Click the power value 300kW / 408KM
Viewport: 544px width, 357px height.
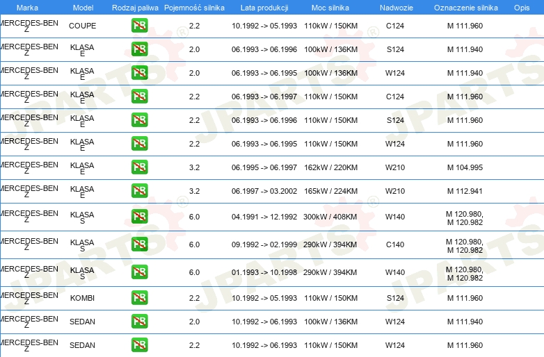(x=330, y=217)
